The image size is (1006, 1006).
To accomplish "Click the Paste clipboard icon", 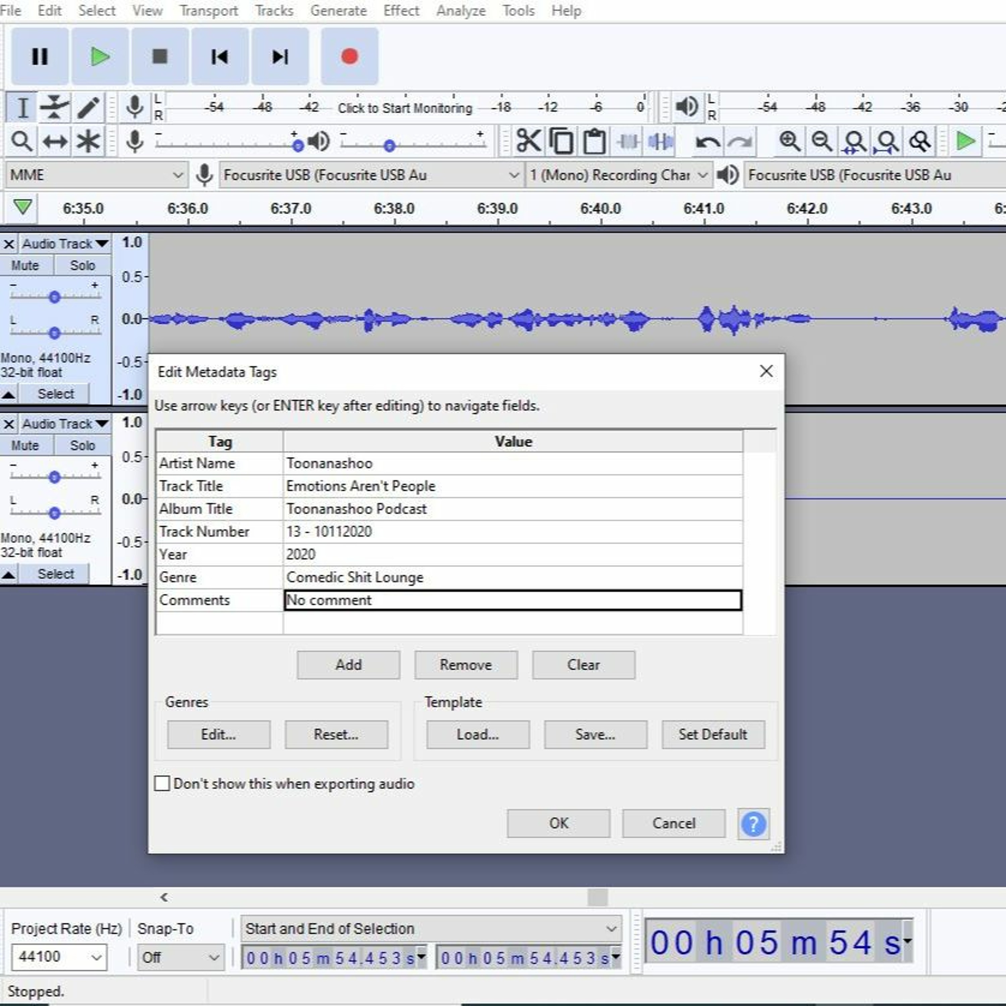I will click(x=594, y=141).
